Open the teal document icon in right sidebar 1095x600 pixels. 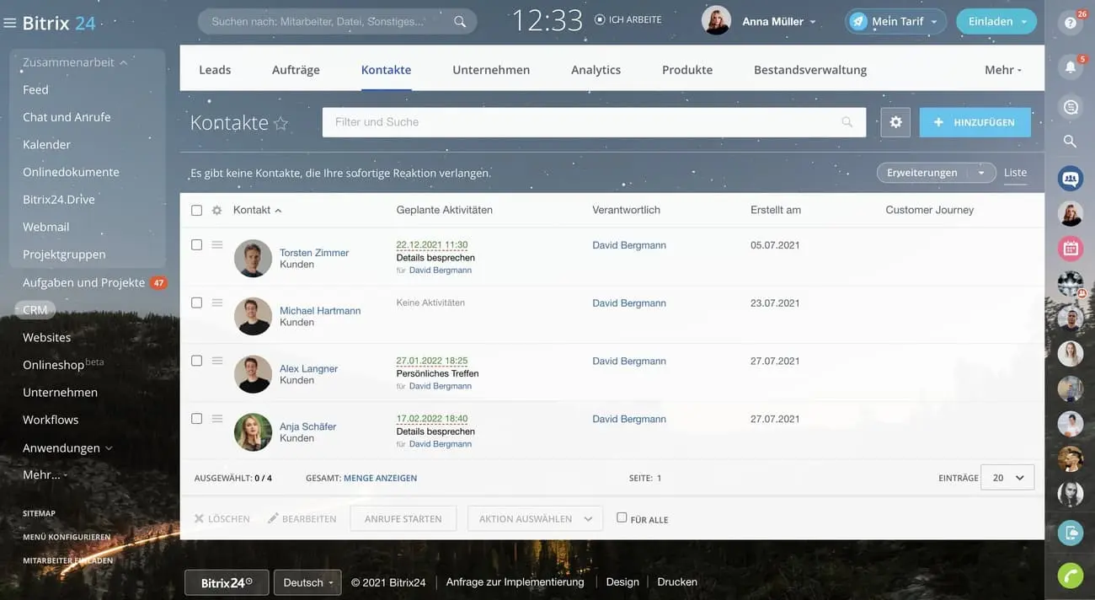click(1071, 533)
